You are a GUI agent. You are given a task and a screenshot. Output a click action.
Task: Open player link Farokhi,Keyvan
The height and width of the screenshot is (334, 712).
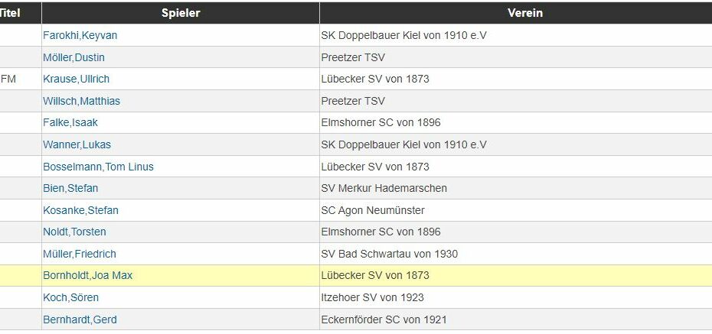click(80, 35)
